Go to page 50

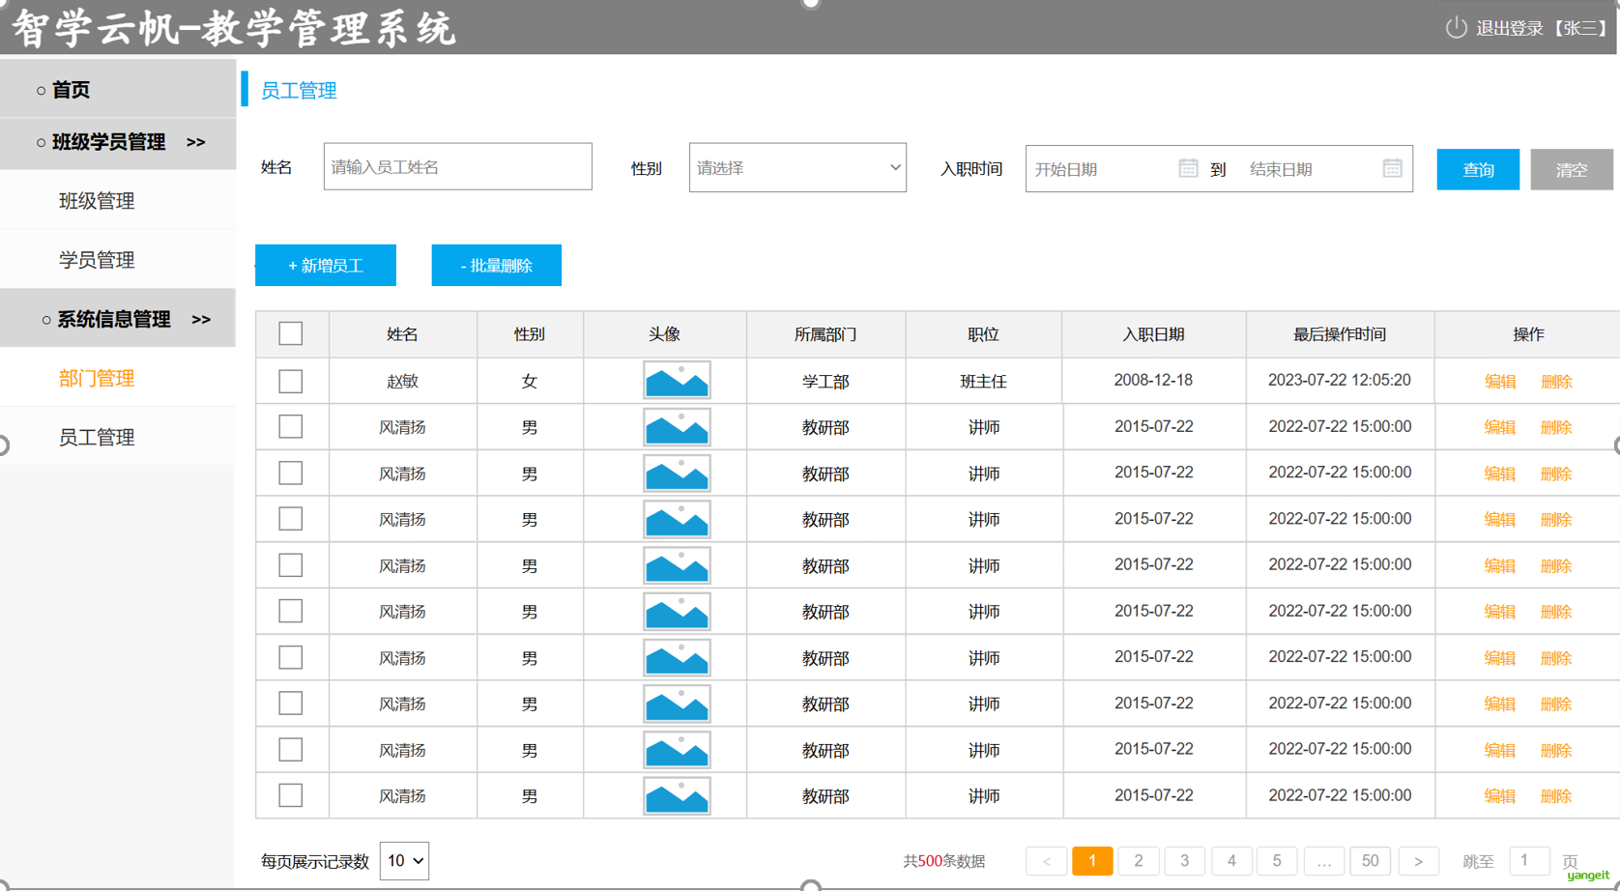1370,860
